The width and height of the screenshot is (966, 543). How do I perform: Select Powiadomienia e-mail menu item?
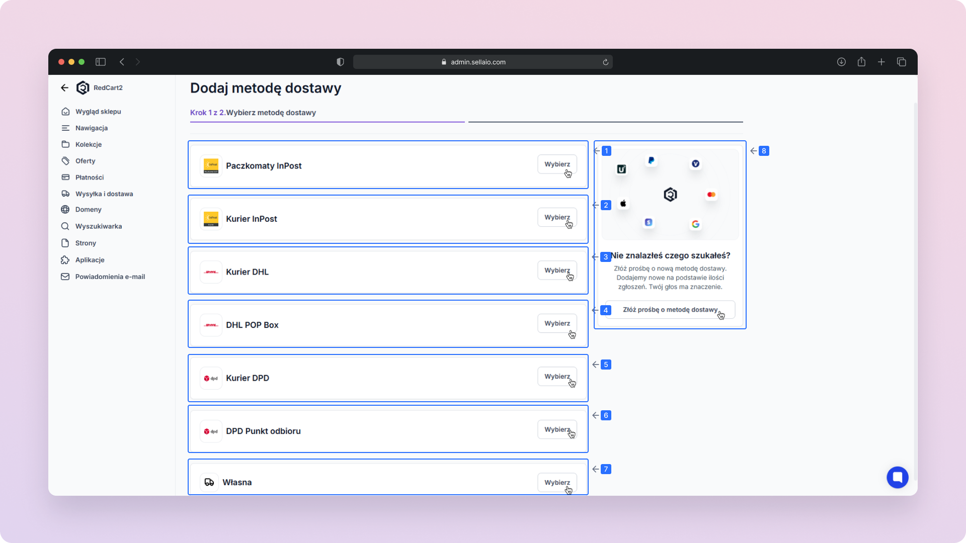coord(110,277)
